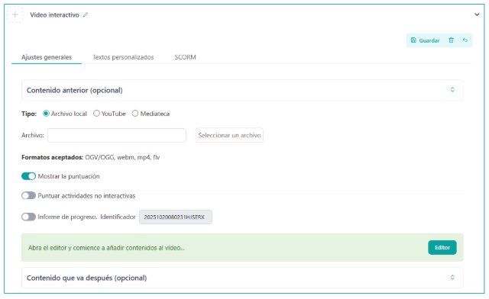Delete the activity with the trash icon

tap(451, 40)
